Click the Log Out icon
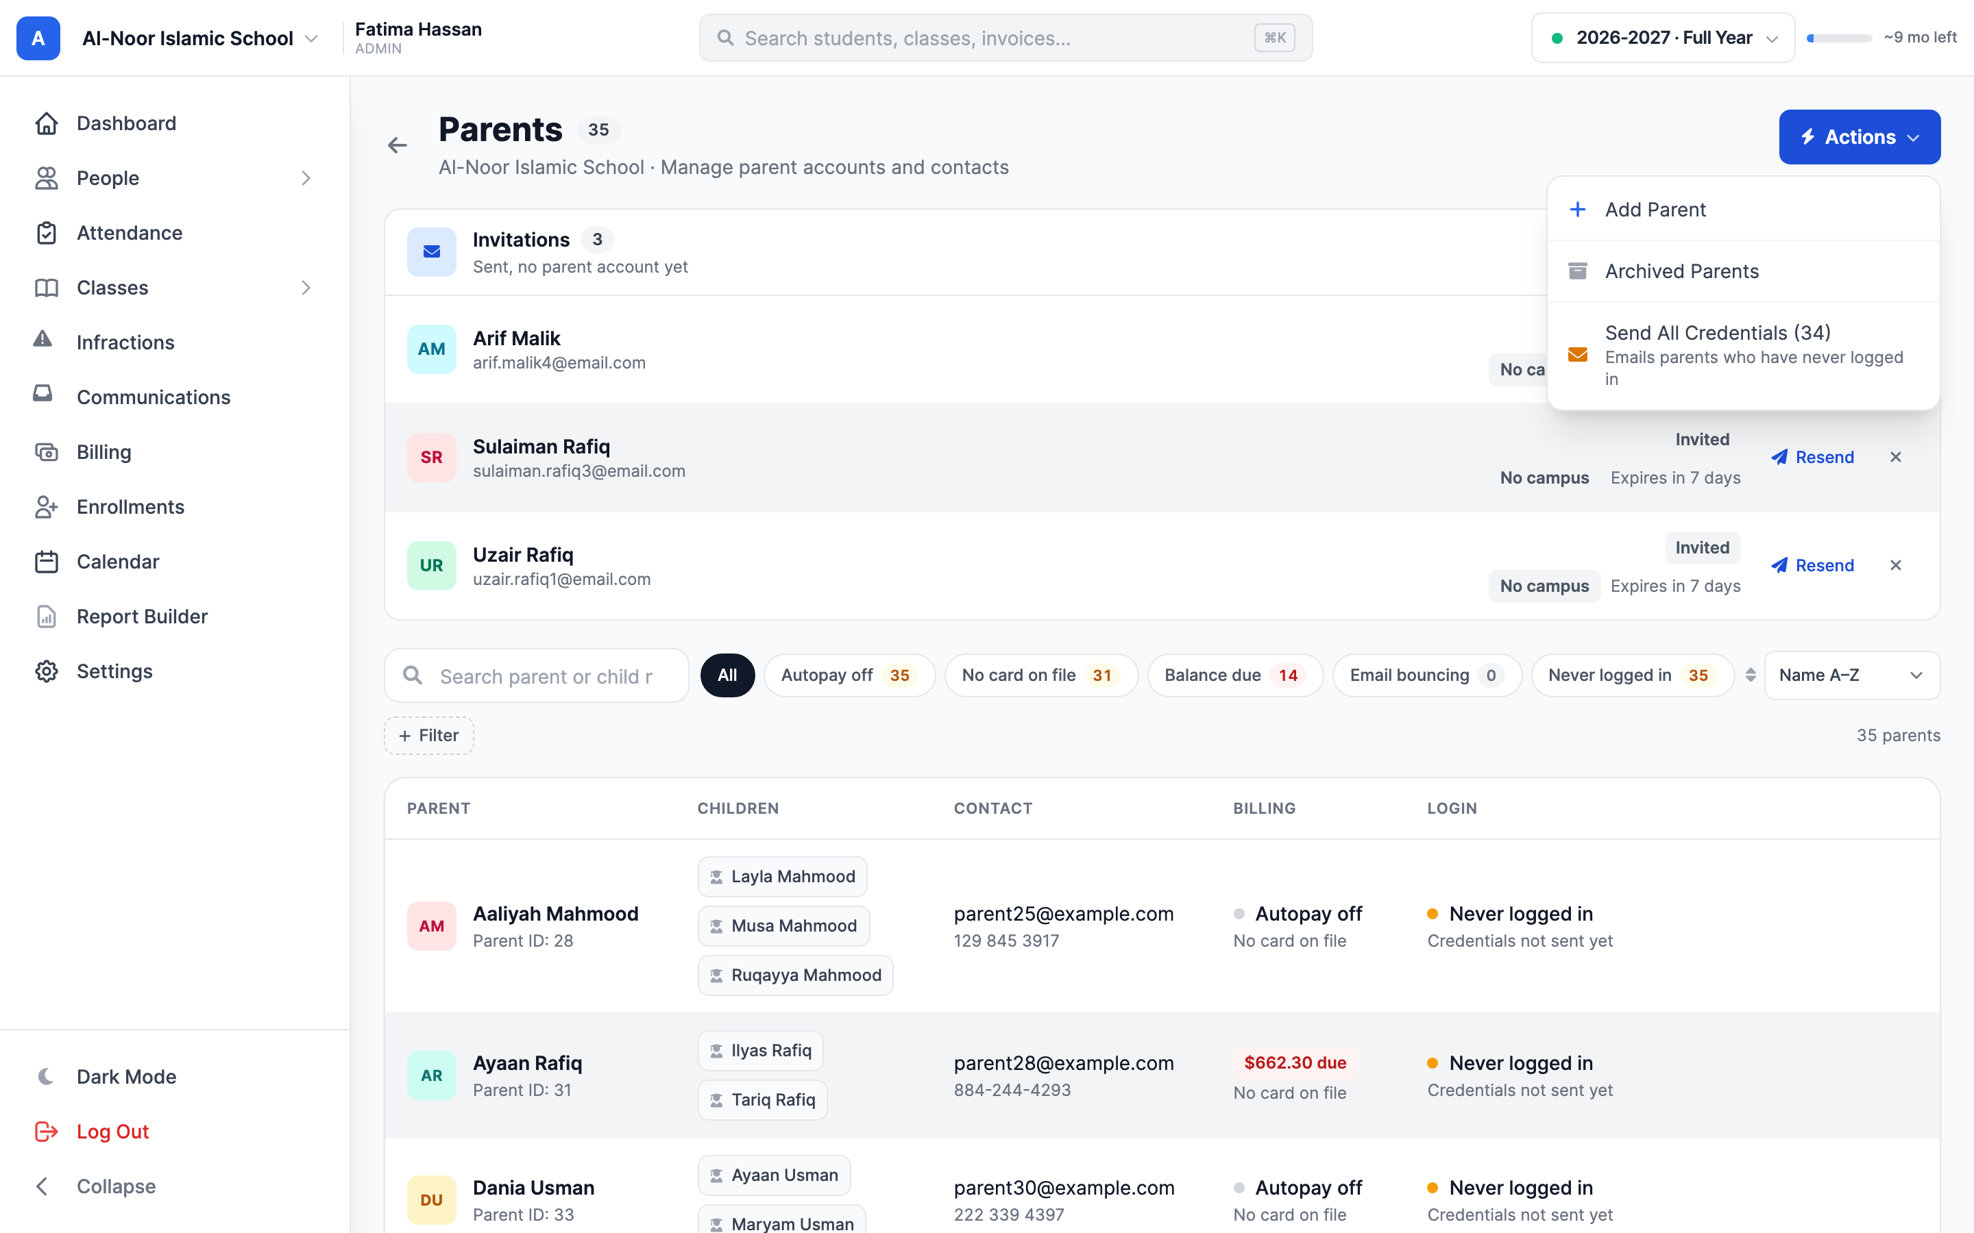Image resolution: width=1974 pixels, height=1233 pixels. (x=47, y=1131)
